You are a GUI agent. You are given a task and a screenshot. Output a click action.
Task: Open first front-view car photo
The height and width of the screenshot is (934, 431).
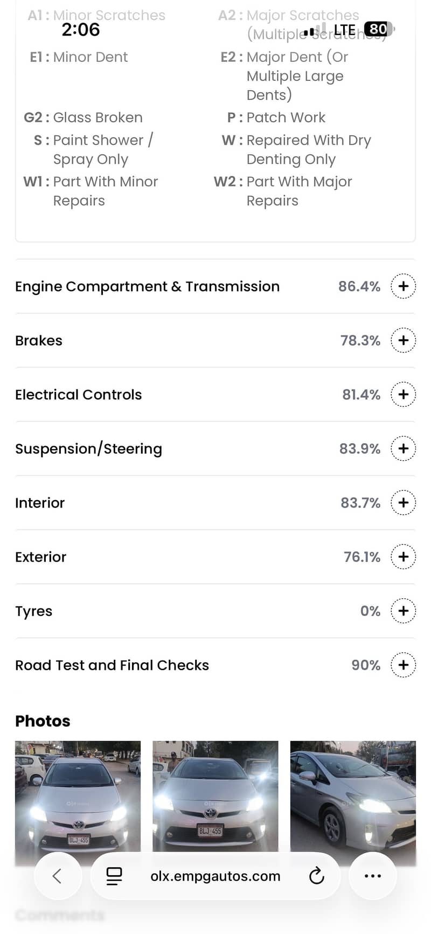pos(78,798)
